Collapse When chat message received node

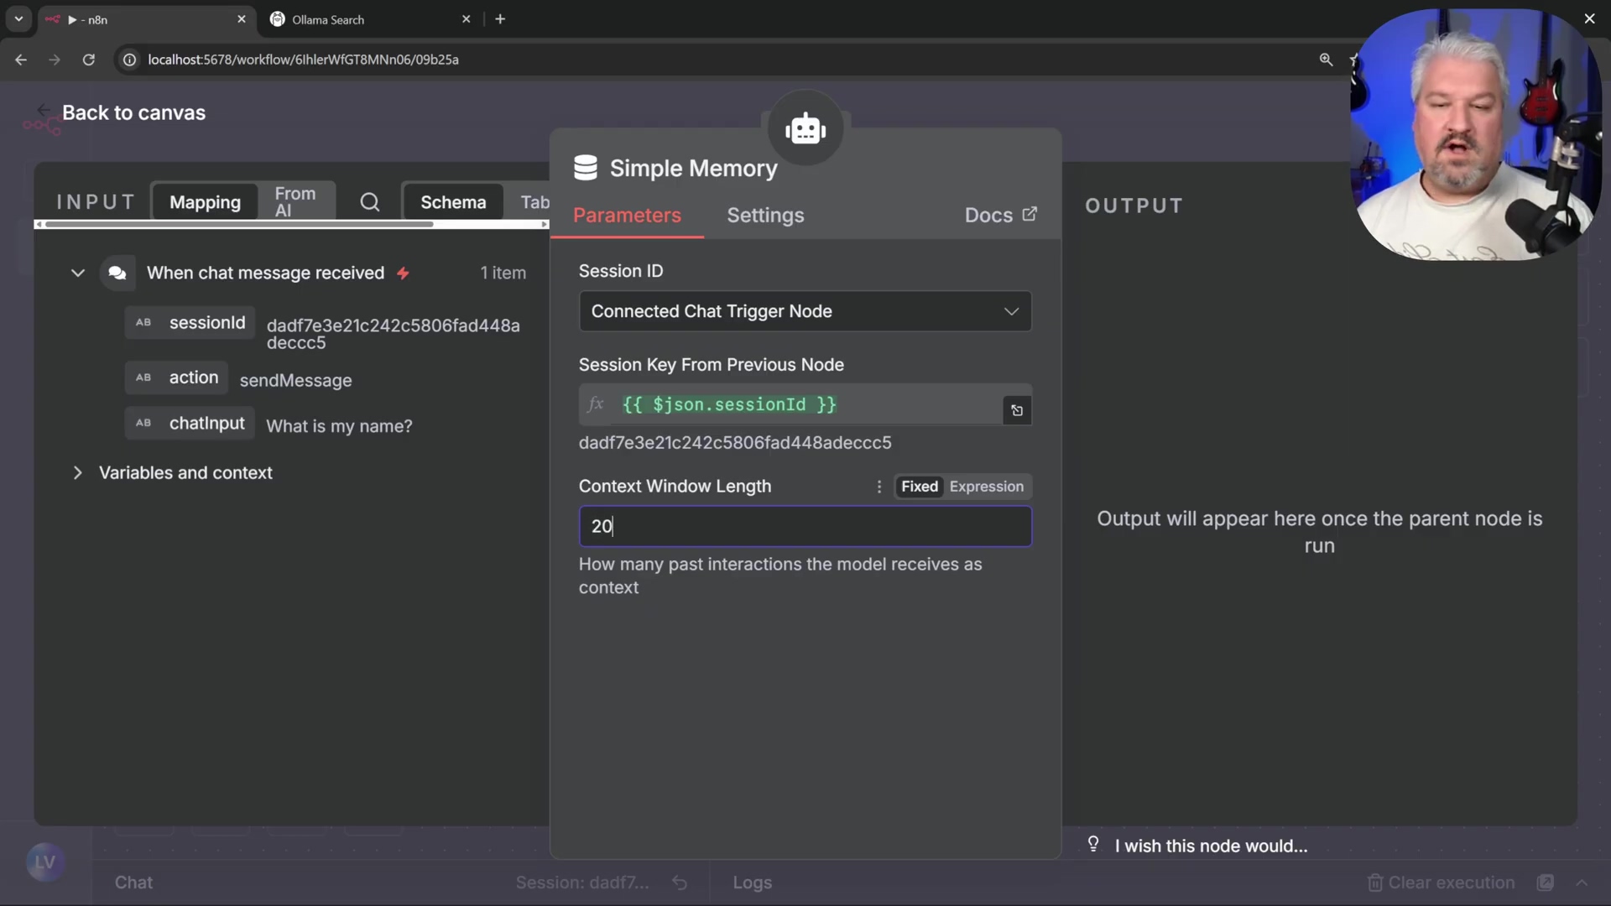pyautogui.click(x=78, y=273)
